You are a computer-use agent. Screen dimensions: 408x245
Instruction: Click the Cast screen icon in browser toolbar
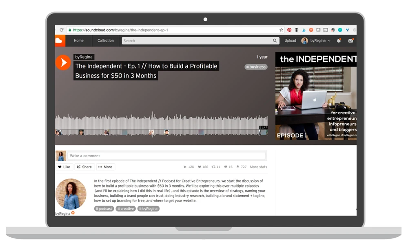(x=326, y=30)
